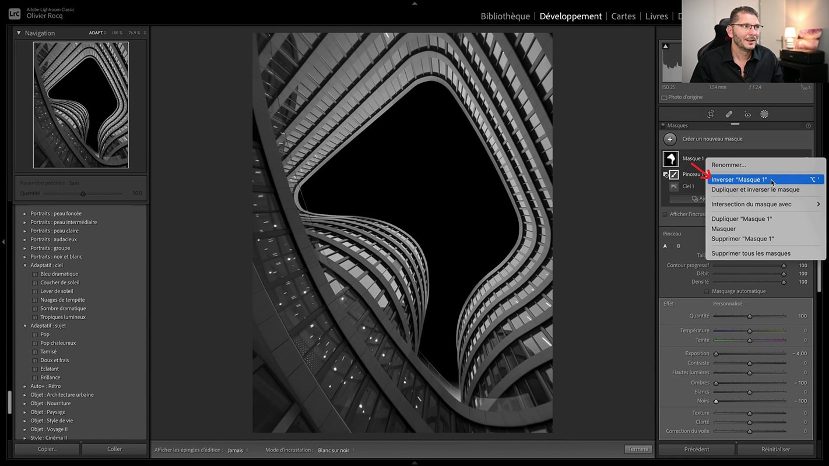Click the Navigation preview thumbnail

81,105
